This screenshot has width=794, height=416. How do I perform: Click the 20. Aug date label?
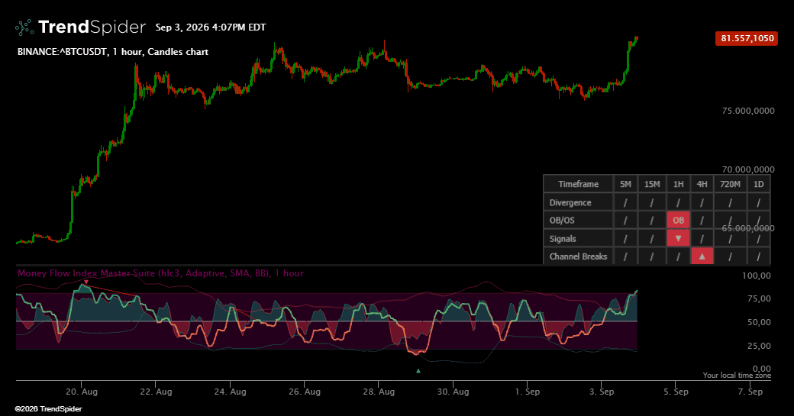coord(82,392)
